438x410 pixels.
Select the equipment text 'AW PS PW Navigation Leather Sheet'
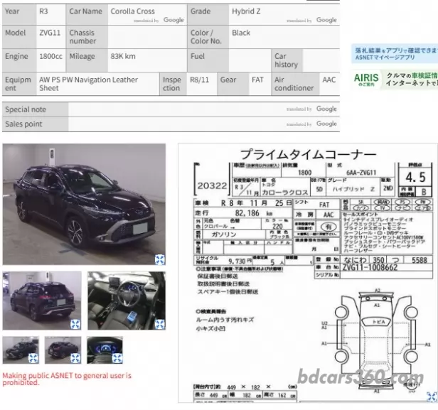pos(89,84)
